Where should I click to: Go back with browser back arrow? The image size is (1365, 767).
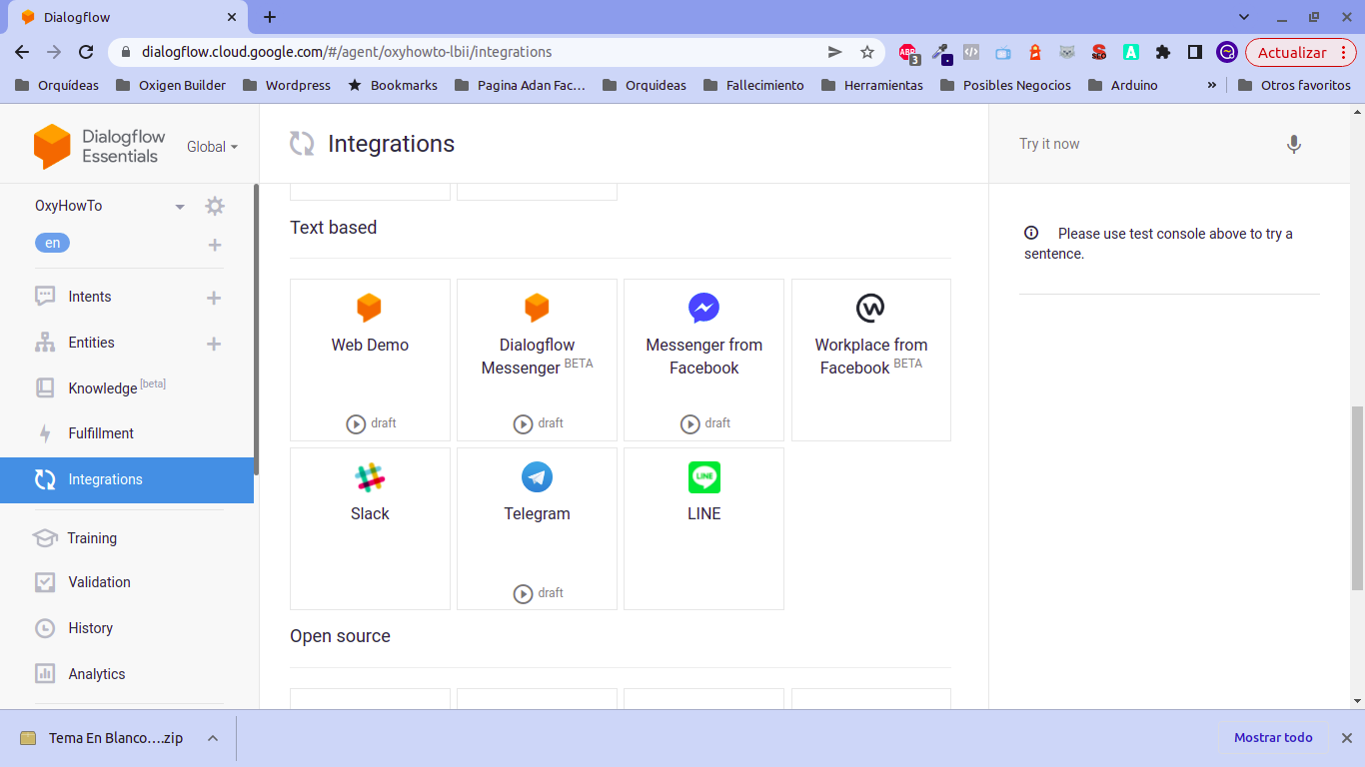click(x=22, y=52)
